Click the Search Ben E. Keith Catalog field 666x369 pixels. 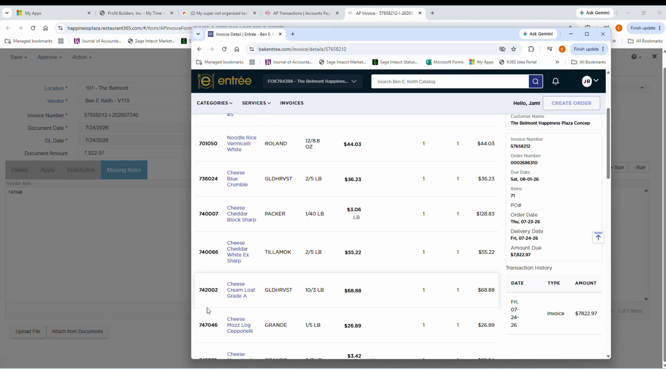point(450,81)
